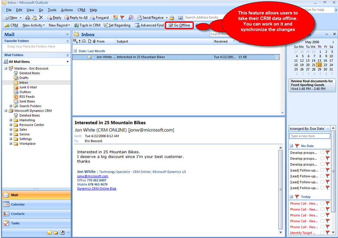Delete the selected message with X icon
This screenshot has width=338, height=238.
(x=41, y=18)
